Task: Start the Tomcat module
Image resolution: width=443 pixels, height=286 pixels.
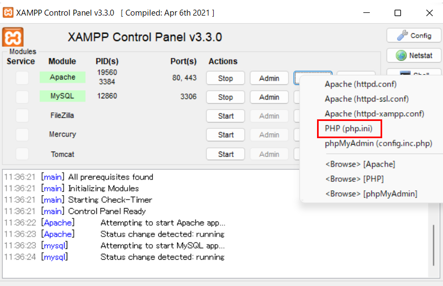Action: 226,154
